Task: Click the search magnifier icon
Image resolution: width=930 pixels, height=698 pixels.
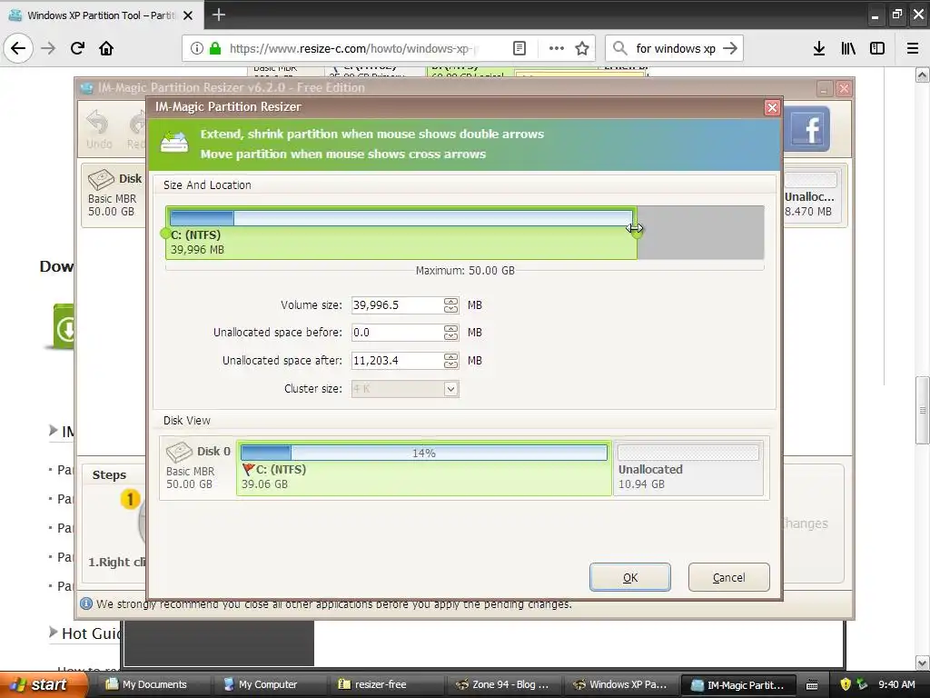Action: [619, 48]
